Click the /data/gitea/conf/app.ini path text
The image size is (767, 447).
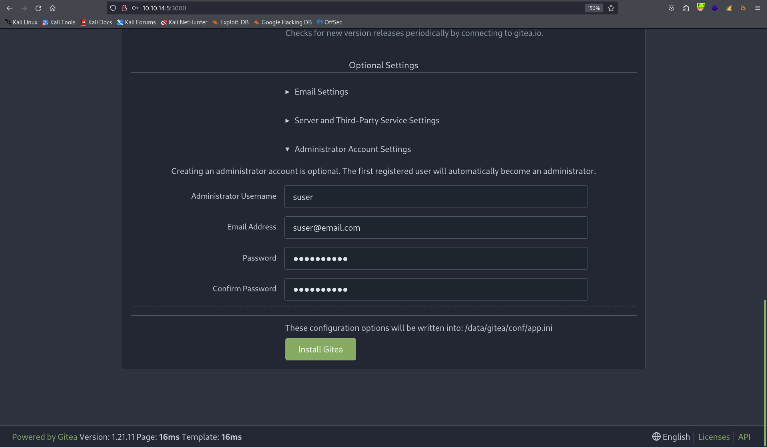tap(509, 328)
